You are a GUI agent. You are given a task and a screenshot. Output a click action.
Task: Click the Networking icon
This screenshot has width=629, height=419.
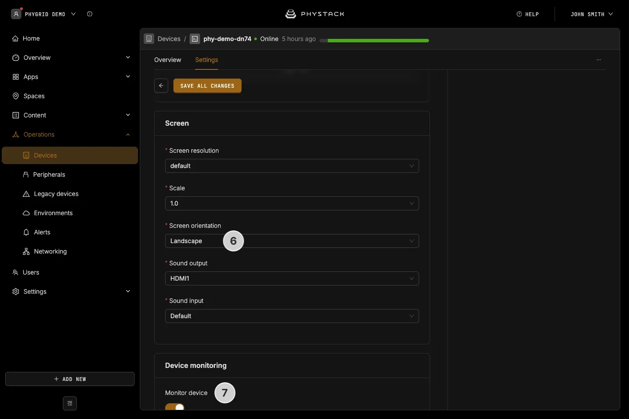[26, 251]
